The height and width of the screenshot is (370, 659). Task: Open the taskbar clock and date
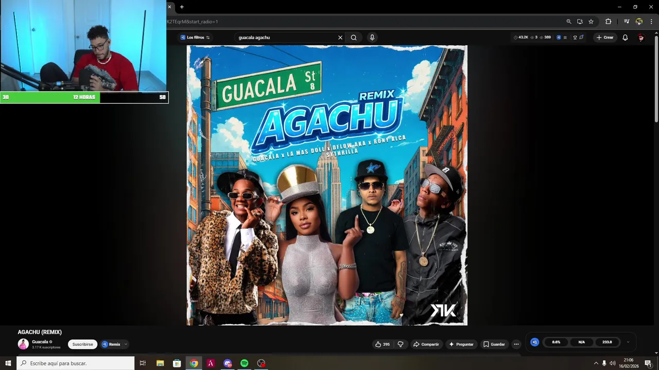[629, 363]
